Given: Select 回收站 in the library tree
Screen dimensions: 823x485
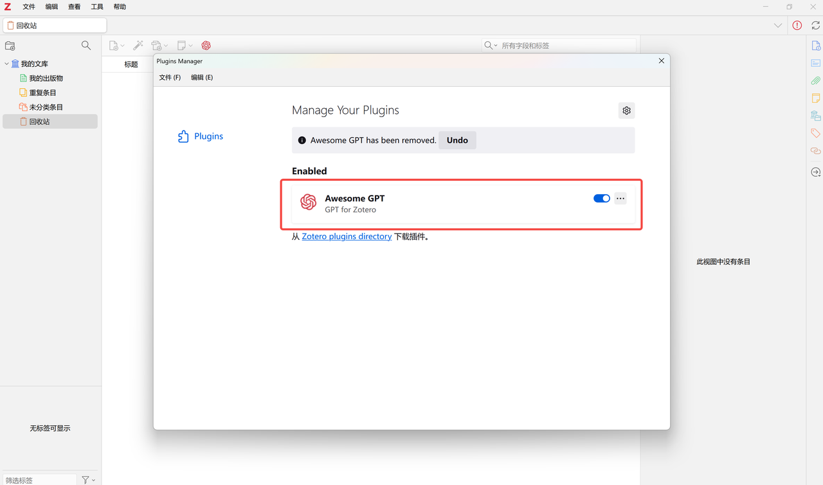Looking at the screenshot, I should (x=50, y=122).
